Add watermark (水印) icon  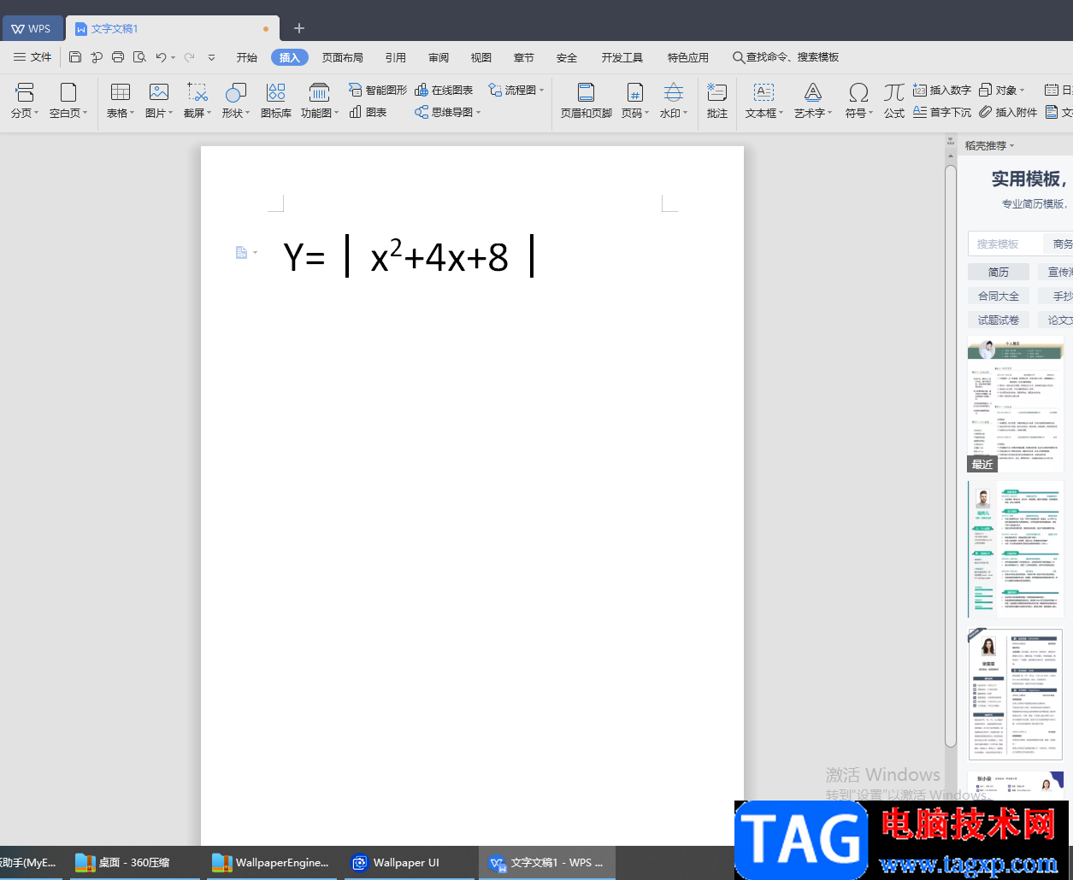[674, 91]
